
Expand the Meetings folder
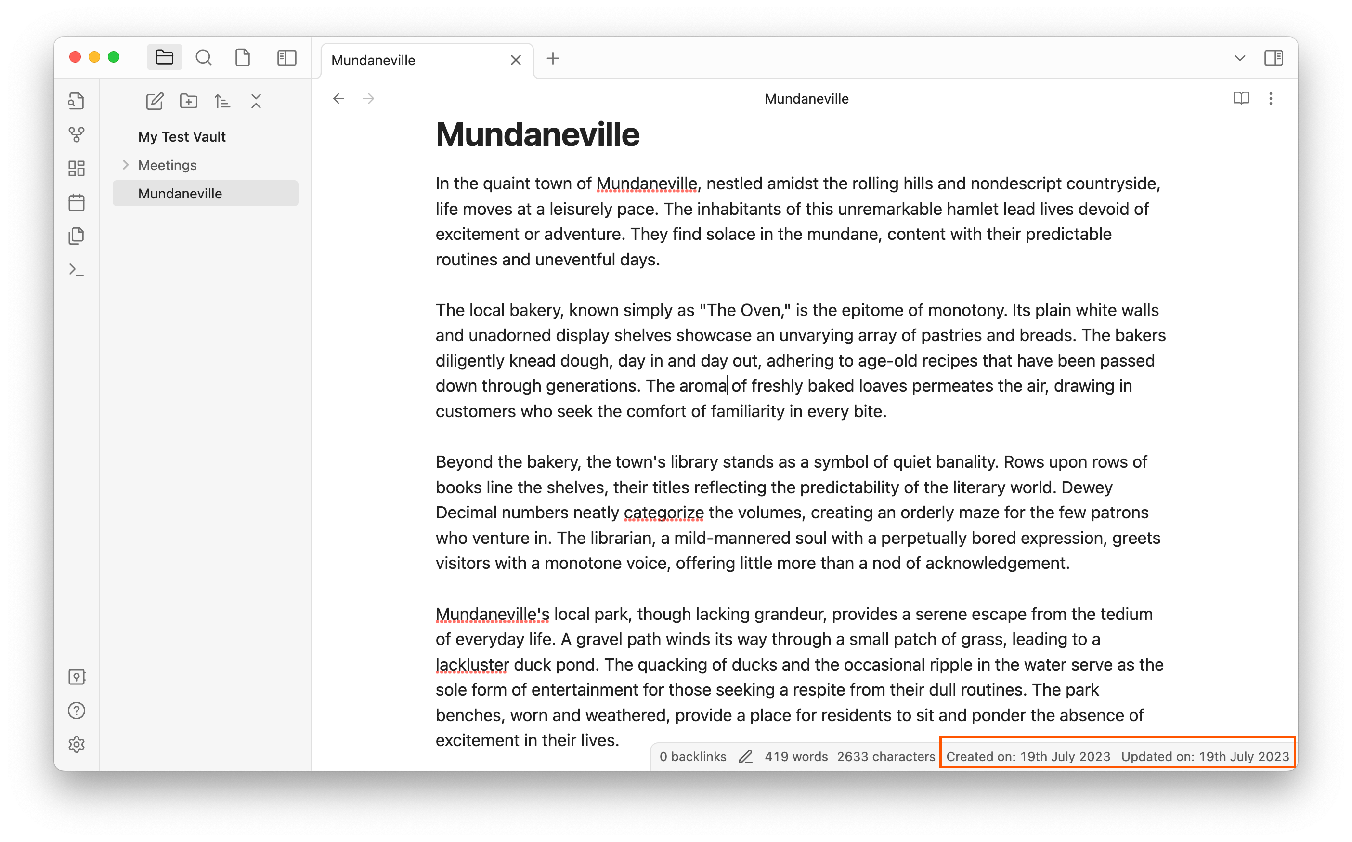[x=126, y=165]
